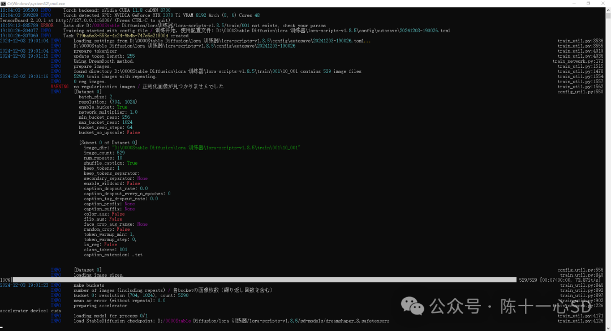
Task: Click the red WARNING label
Action: point(59,87)
